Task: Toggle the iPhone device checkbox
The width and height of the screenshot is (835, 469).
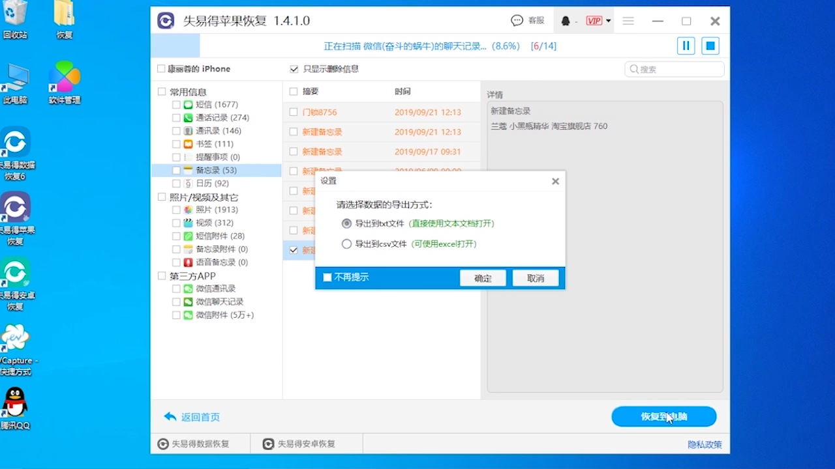Action: (161, 69)
